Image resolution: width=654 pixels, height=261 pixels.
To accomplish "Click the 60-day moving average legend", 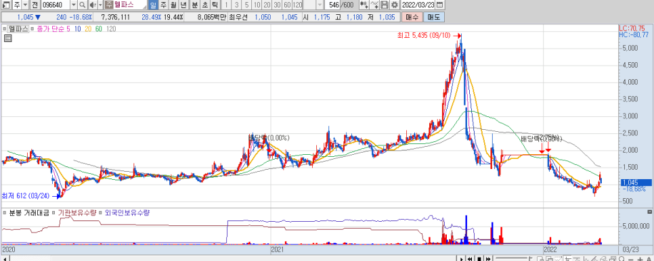I will click(98, 28).
